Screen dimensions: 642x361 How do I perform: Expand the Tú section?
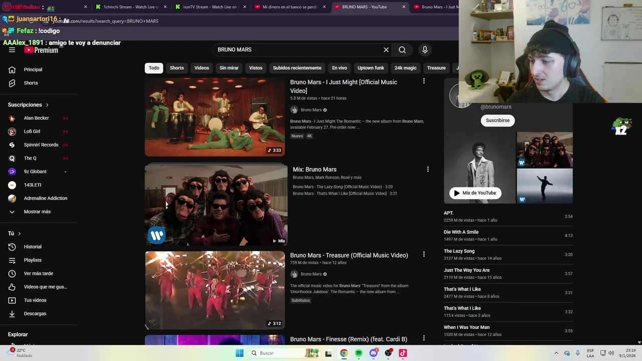point(15,234)
